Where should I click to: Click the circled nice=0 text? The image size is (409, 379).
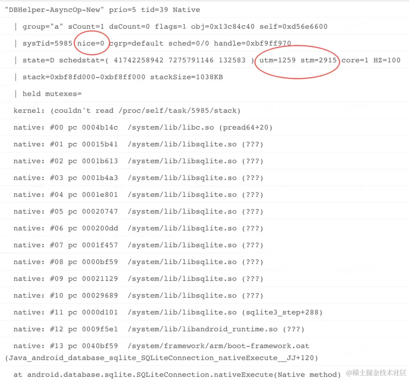[91, 43]
